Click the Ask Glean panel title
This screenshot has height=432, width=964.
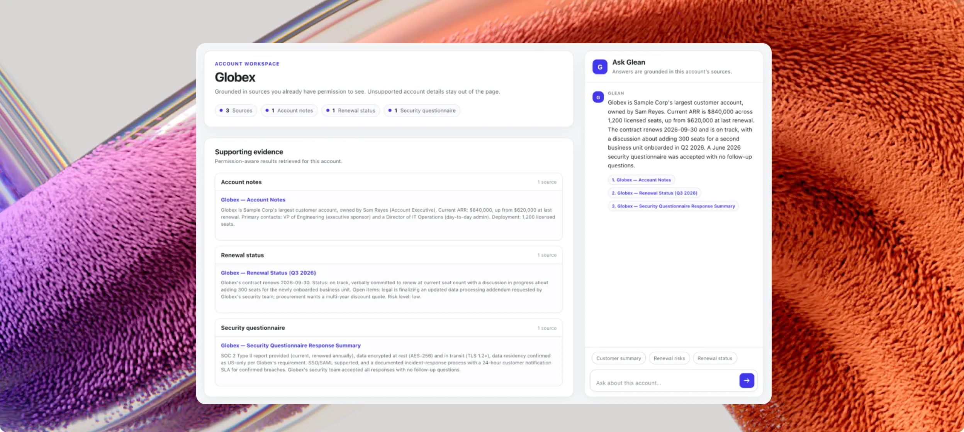pos(629,62)
